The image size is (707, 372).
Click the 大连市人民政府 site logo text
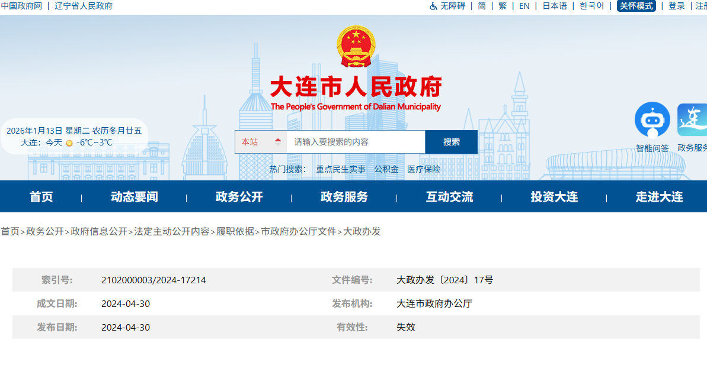(x=356, y=85)
